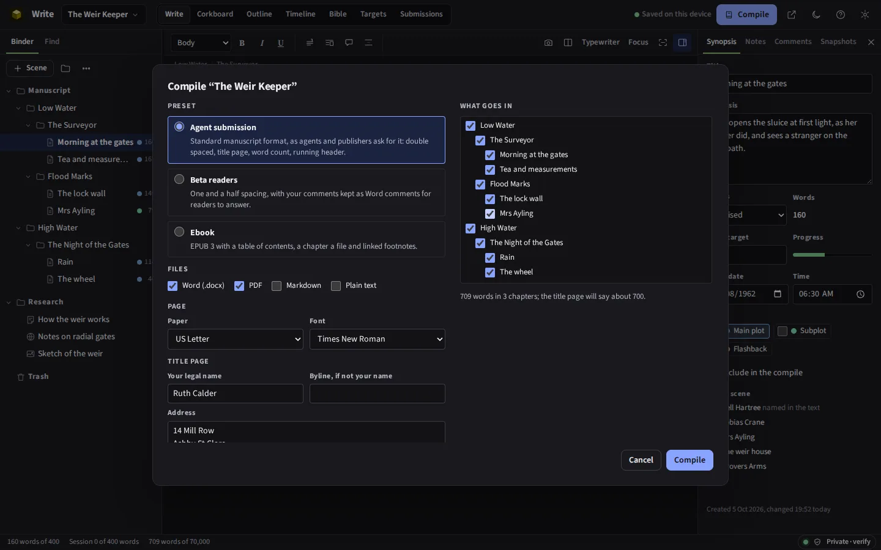
Task: Open The Weir Keeper project dropdown
Action: (103, 15)
